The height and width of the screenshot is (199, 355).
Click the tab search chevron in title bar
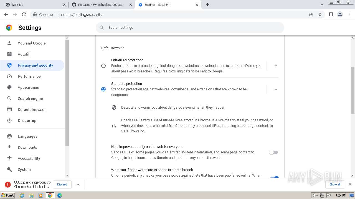pyautogui.click(x=322, y=5)
